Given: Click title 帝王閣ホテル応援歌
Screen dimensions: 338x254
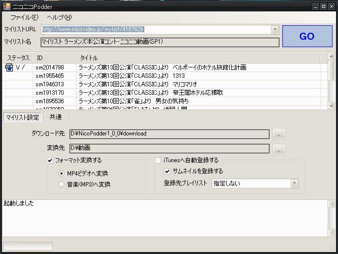Looking at the screenshot, I should pos(198,93).
